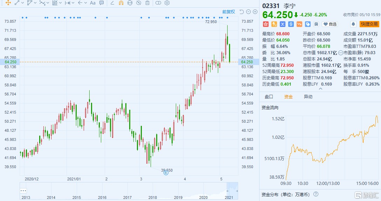The height and width of the screenshot is (201, 381).
Task: Toggle 自选 favorite heart button
Action: (330, 24)
